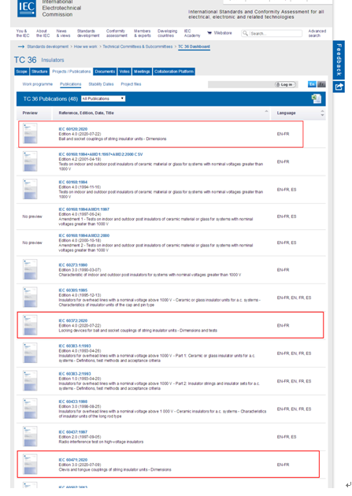Open IEC 60168:1994/AMD2:2000 link
This screenshot has width=352, height=496.
pyautogui.click(x=84, y=235)
